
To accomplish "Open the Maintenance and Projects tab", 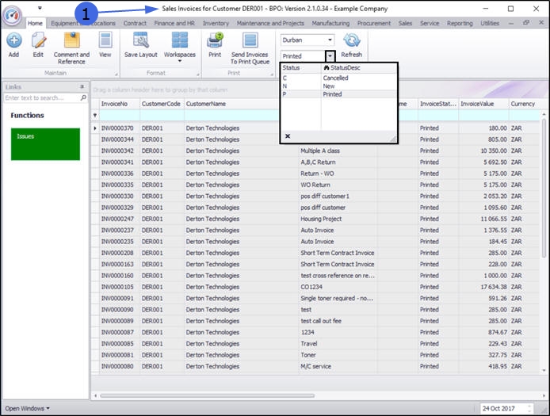I will (x=270, y=23).
